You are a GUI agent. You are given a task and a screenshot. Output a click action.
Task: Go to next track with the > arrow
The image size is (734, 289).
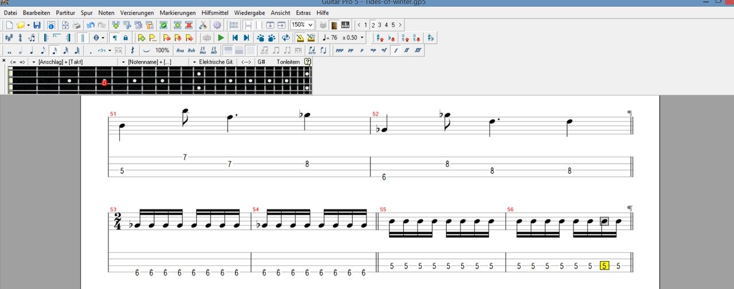click(x=400, y=25)
